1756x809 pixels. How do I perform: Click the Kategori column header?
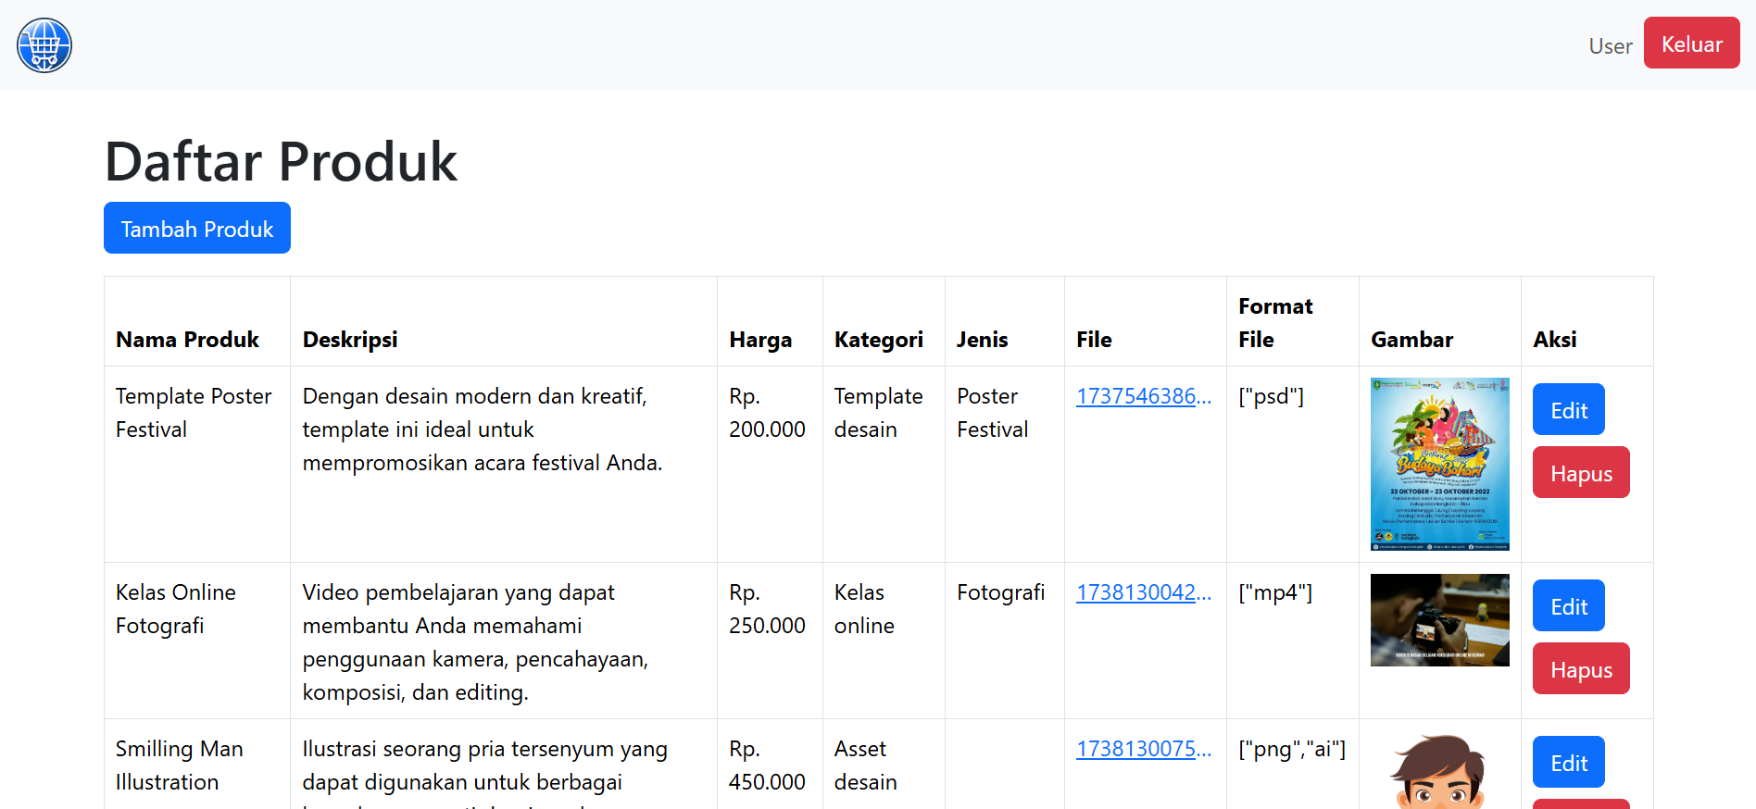pyautogui.click(x=878, y=340)
